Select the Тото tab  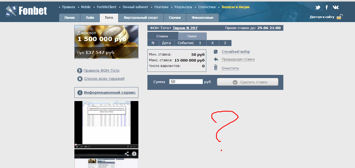(109, 18)
